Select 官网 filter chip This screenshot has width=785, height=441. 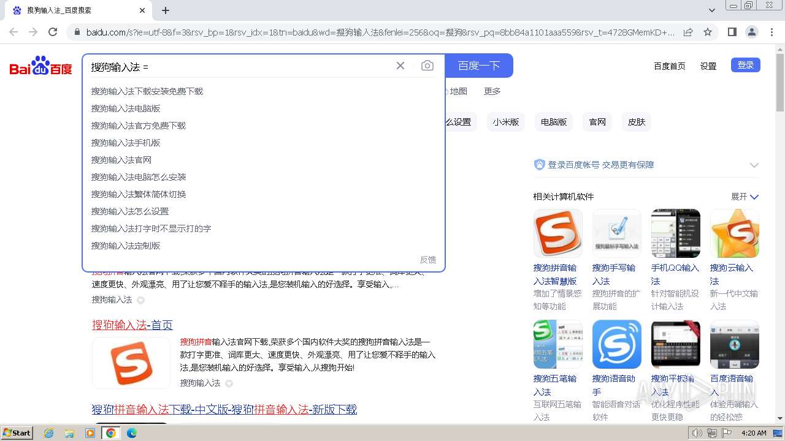pos(597,122)
